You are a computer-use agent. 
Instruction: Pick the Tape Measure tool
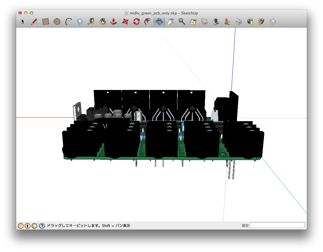click(91, 22)
